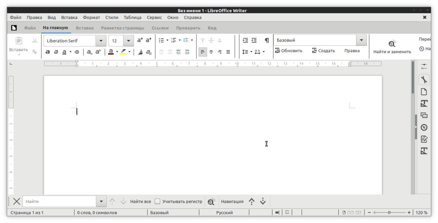Viewport: 438px width, 223px height.
Task: Set right text alignment
Action: [220, 52]
